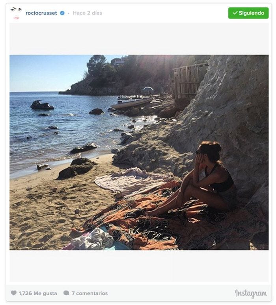
Task: Click the jet ski in the water
Action: [42, 105]
